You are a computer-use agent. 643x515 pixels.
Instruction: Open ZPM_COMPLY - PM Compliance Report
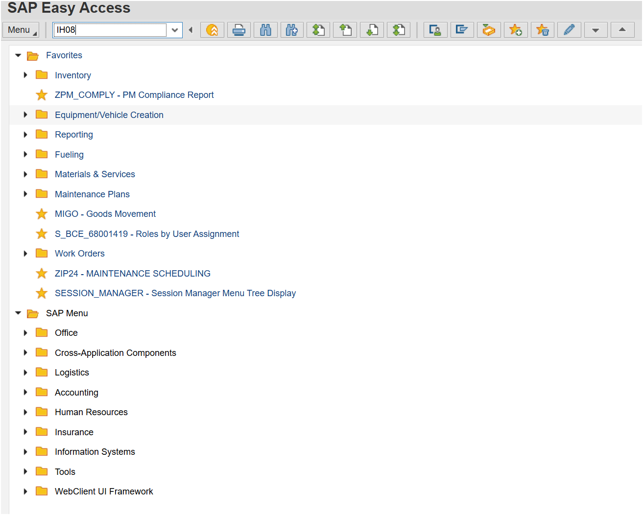134,95
